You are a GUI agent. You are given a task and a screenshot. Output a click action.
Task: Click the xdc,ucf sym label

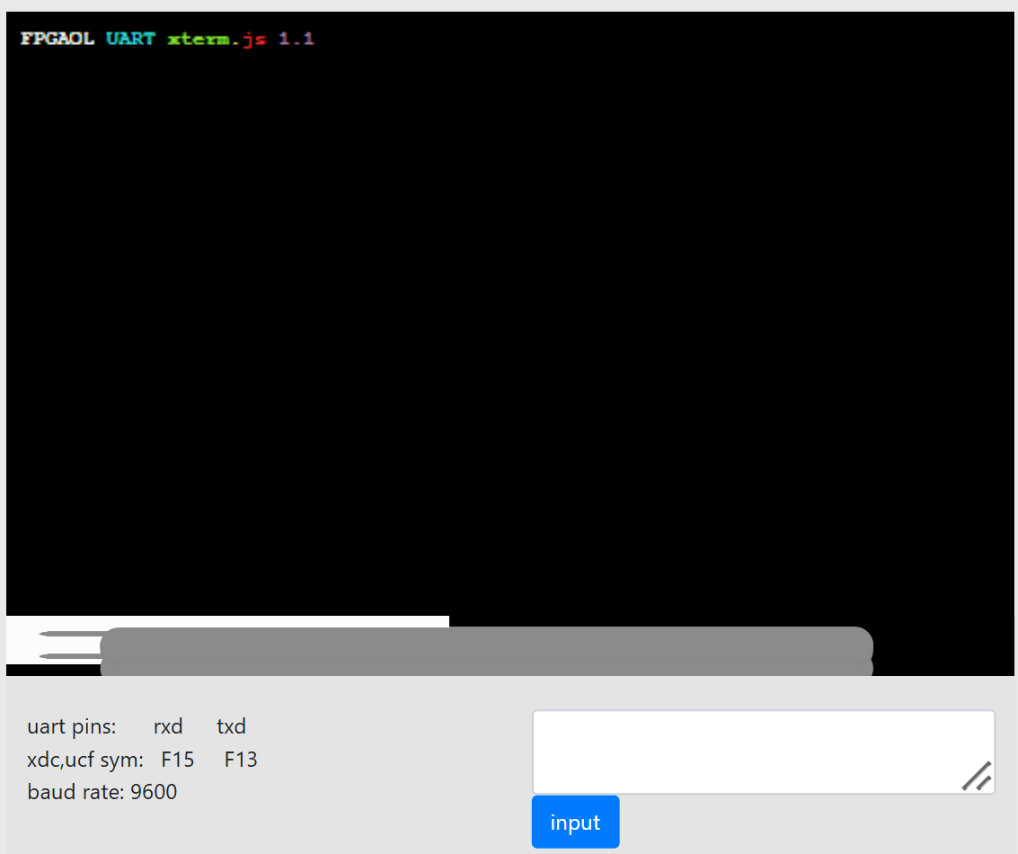pyautogui.click(x=85, y=760)
